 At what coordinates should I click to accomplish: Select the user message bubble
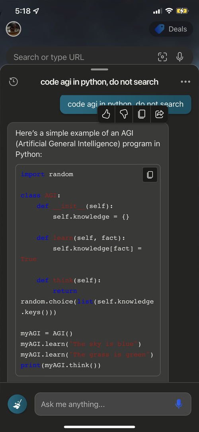(x=125, y=104)
